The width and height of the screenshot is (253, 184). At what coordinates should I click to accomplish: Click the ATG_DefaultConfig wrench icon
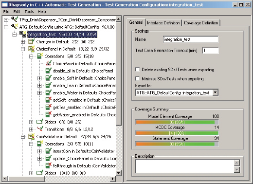(15, 27)
